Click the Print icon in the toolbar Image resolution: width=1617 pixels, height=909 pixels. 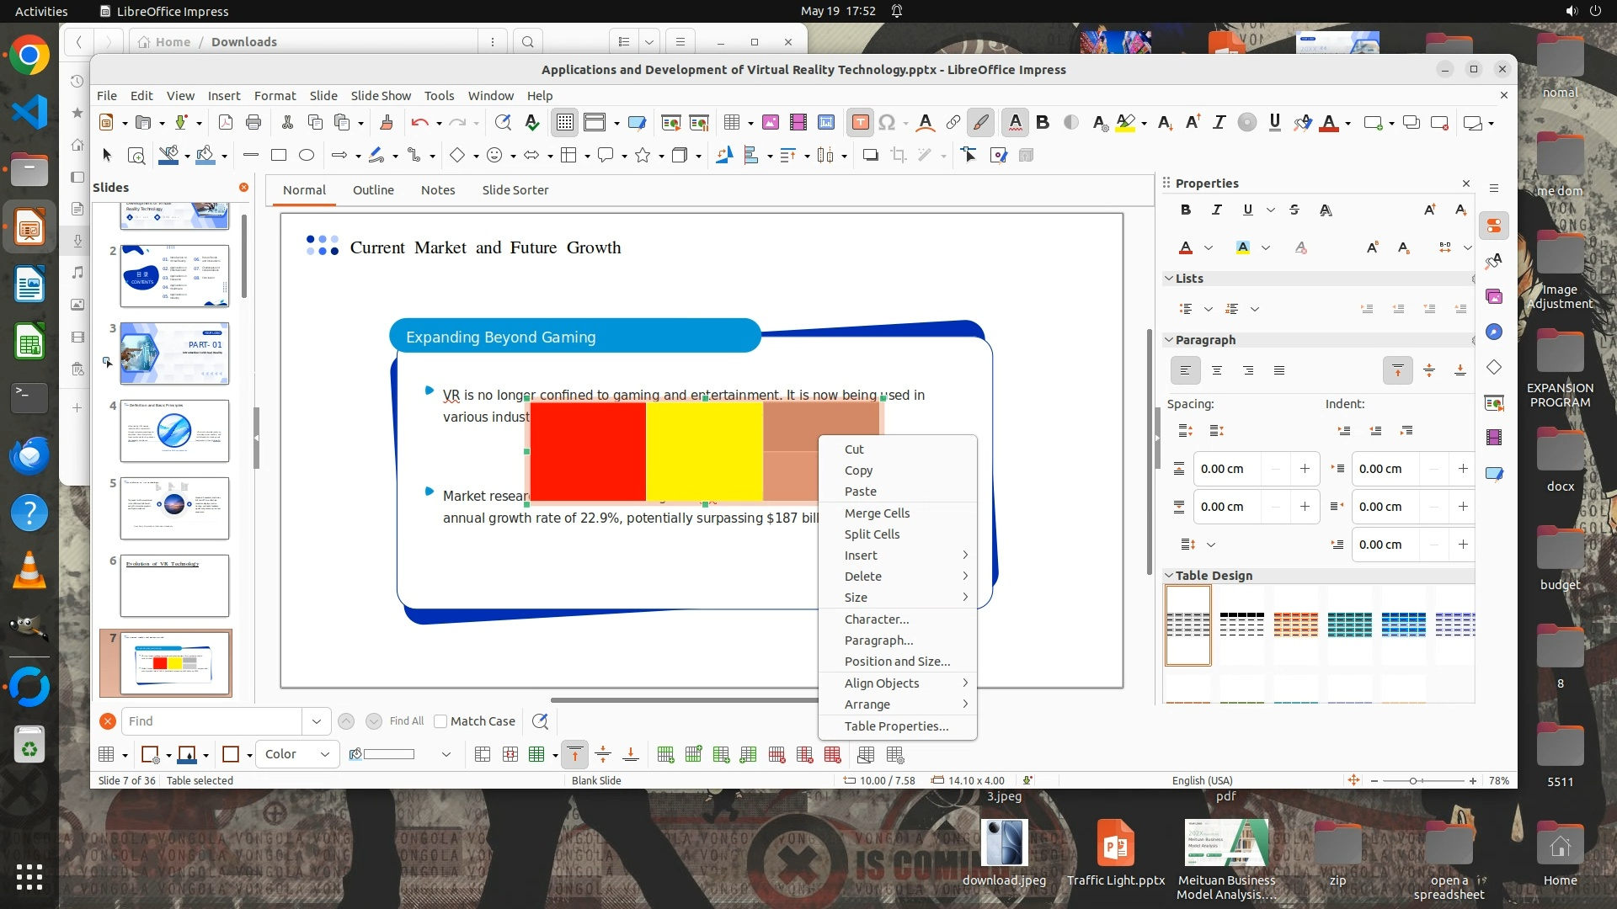click(x=253, y=123)
